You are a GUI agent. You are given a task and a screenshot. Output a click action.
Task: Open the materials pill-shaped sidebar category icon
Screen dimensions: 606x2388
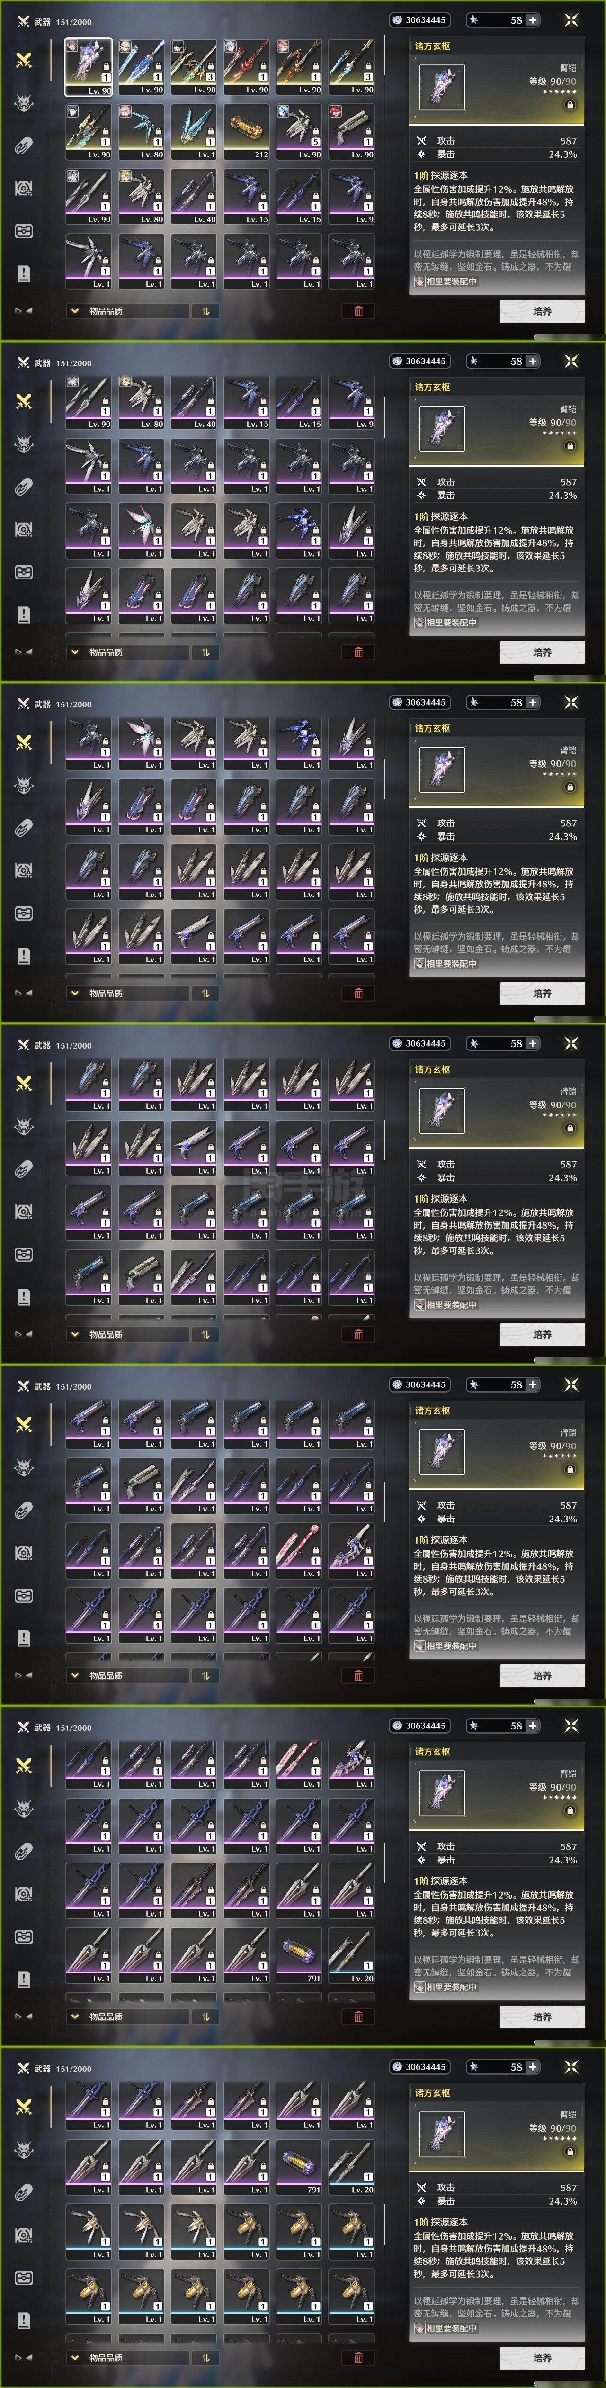24,145
